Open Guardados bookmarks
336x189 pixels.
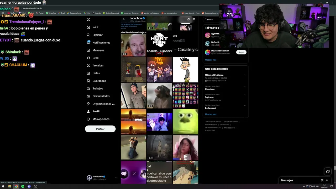pos(96,81)
